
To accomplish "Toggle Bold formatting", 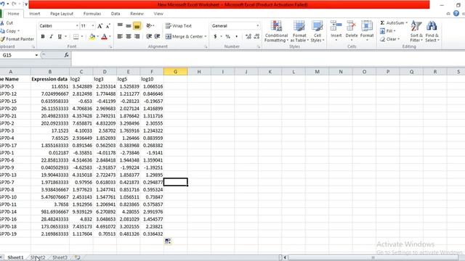I will pos(43,36).
